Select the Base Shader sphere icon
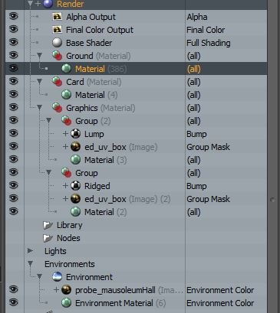The width and height of the screenshot is (280, 313). tap(57, 43)
